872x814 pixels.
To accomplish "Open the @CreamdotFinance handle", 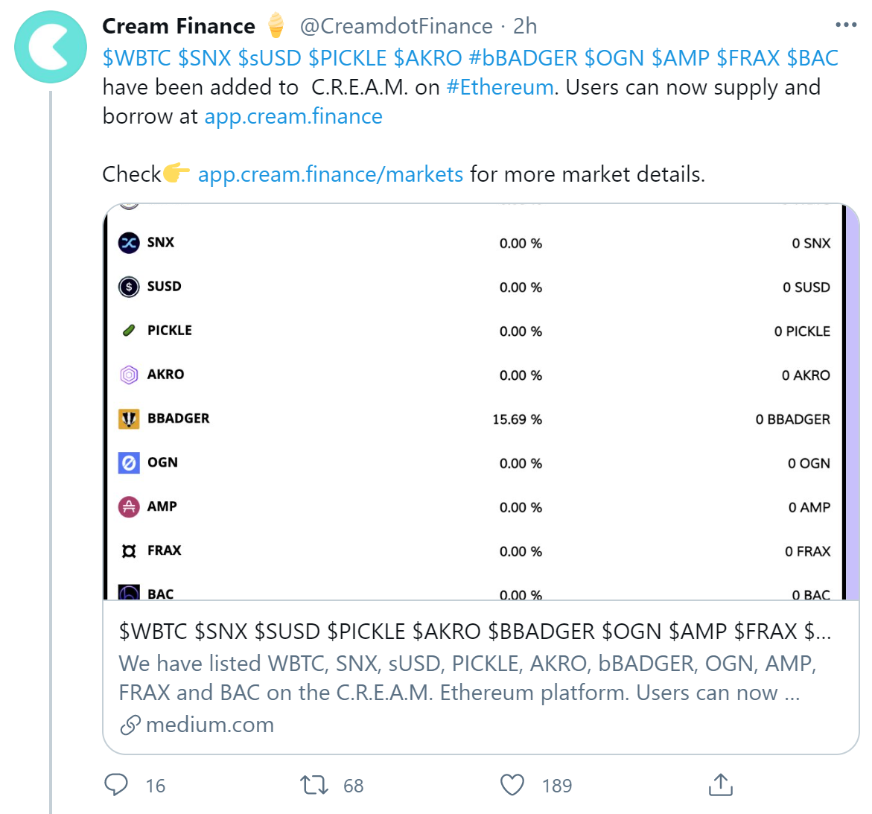I will click(x=396, y=26).
